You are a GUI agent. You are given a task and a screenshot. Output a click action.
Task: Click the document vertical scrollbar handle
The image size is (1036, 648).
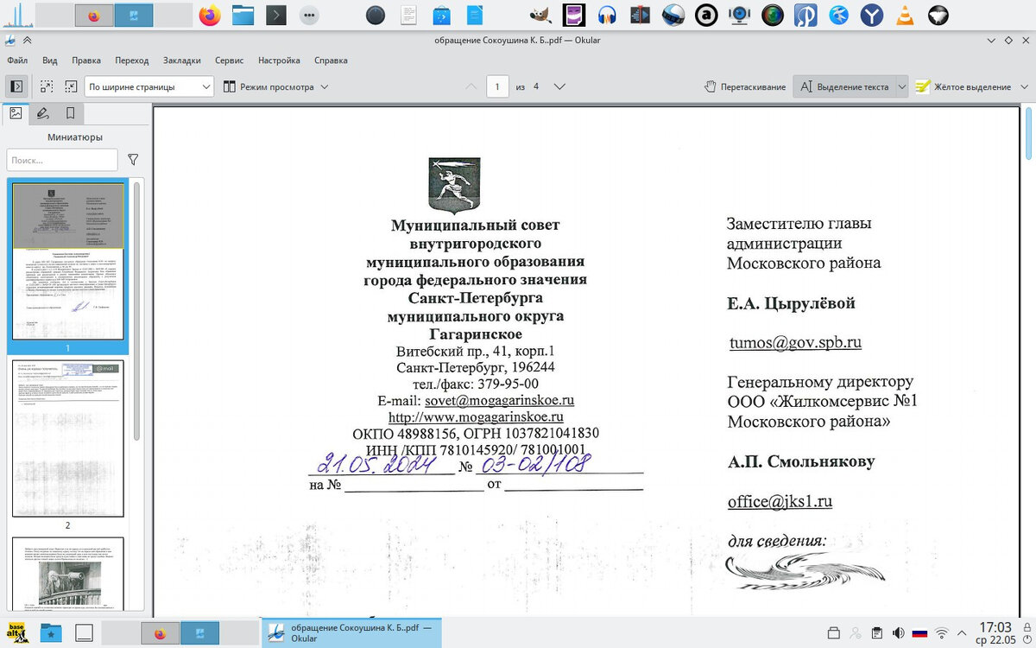click(x=1029, y=134)
